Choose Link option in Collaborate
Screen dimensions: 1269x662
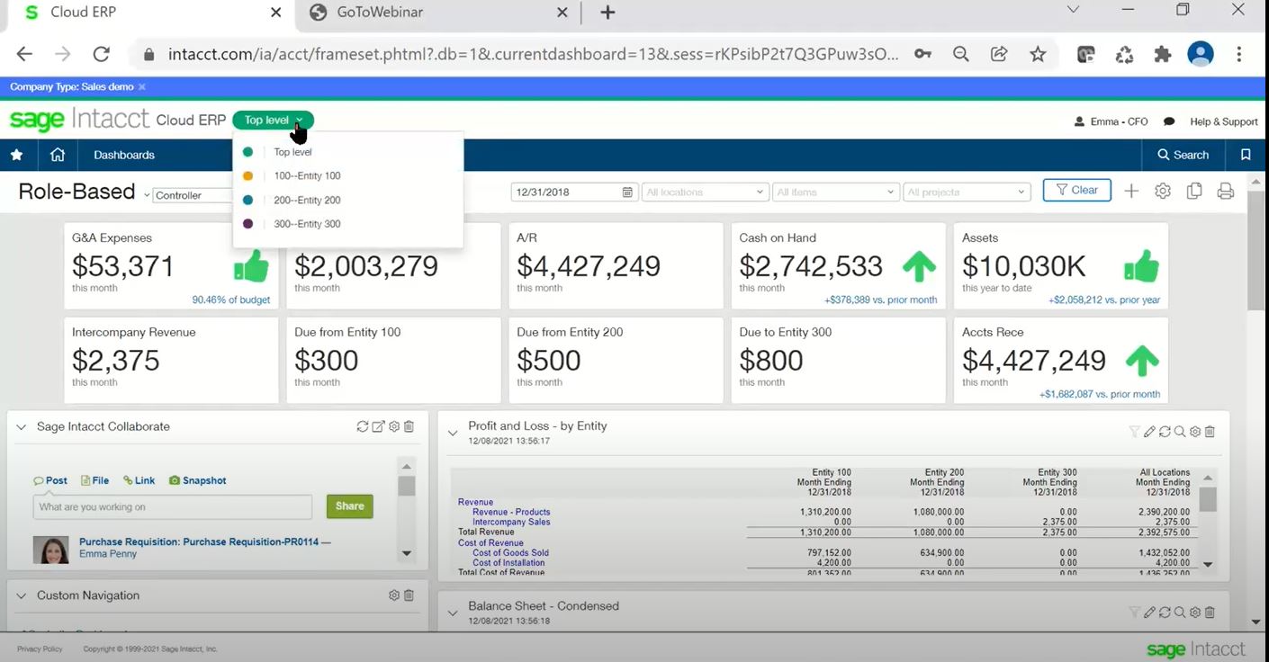click(139, 480)
